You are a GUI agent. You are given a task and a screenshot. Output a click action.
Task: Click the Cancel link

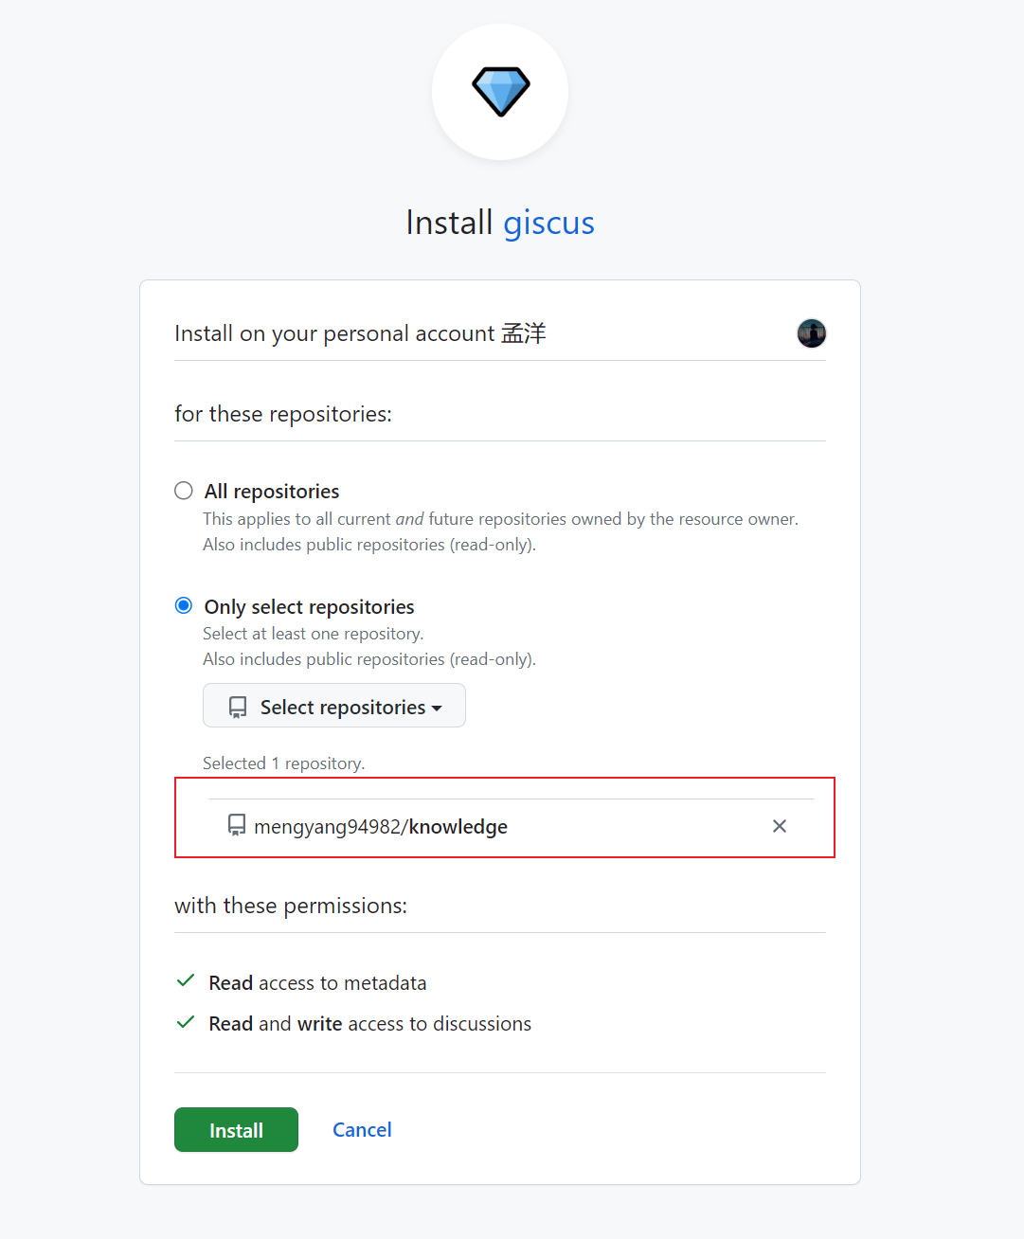pyautogui.click(x=362, y=1130)
